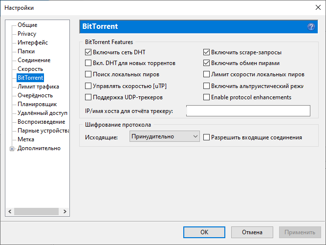Select Общие in settings tree

(x=27, y=25)
